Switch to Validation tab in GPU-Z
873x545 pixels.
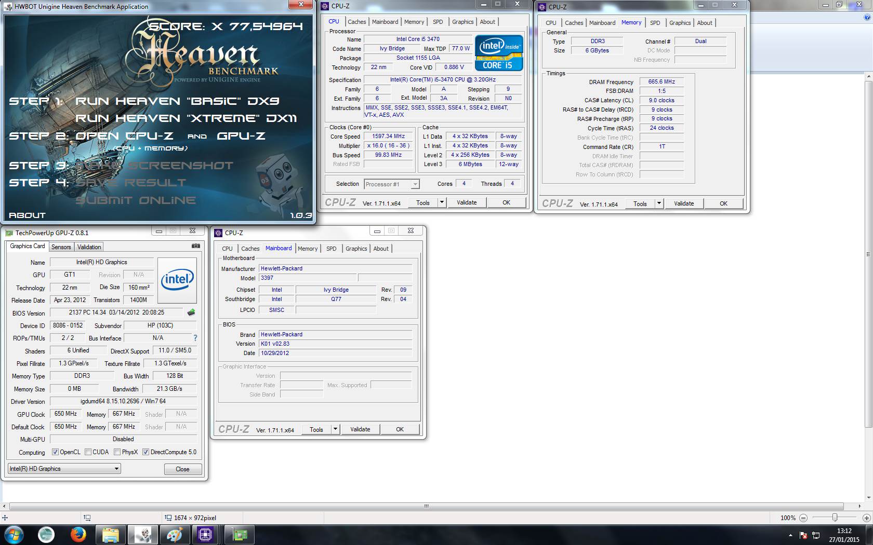(89, 247)
